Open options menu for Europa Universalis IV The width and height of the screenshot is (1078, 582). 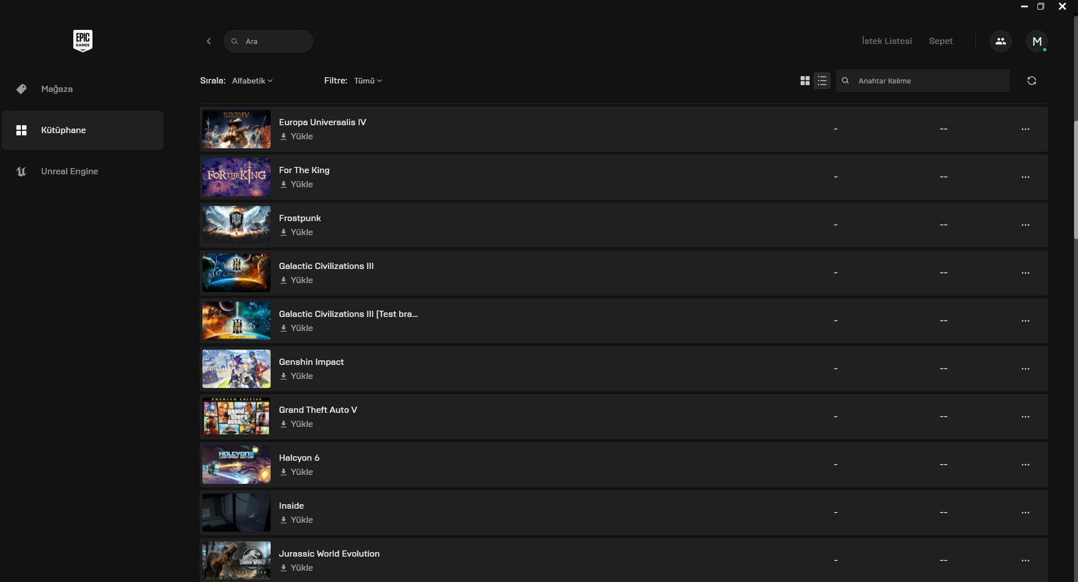[1026, 129]
